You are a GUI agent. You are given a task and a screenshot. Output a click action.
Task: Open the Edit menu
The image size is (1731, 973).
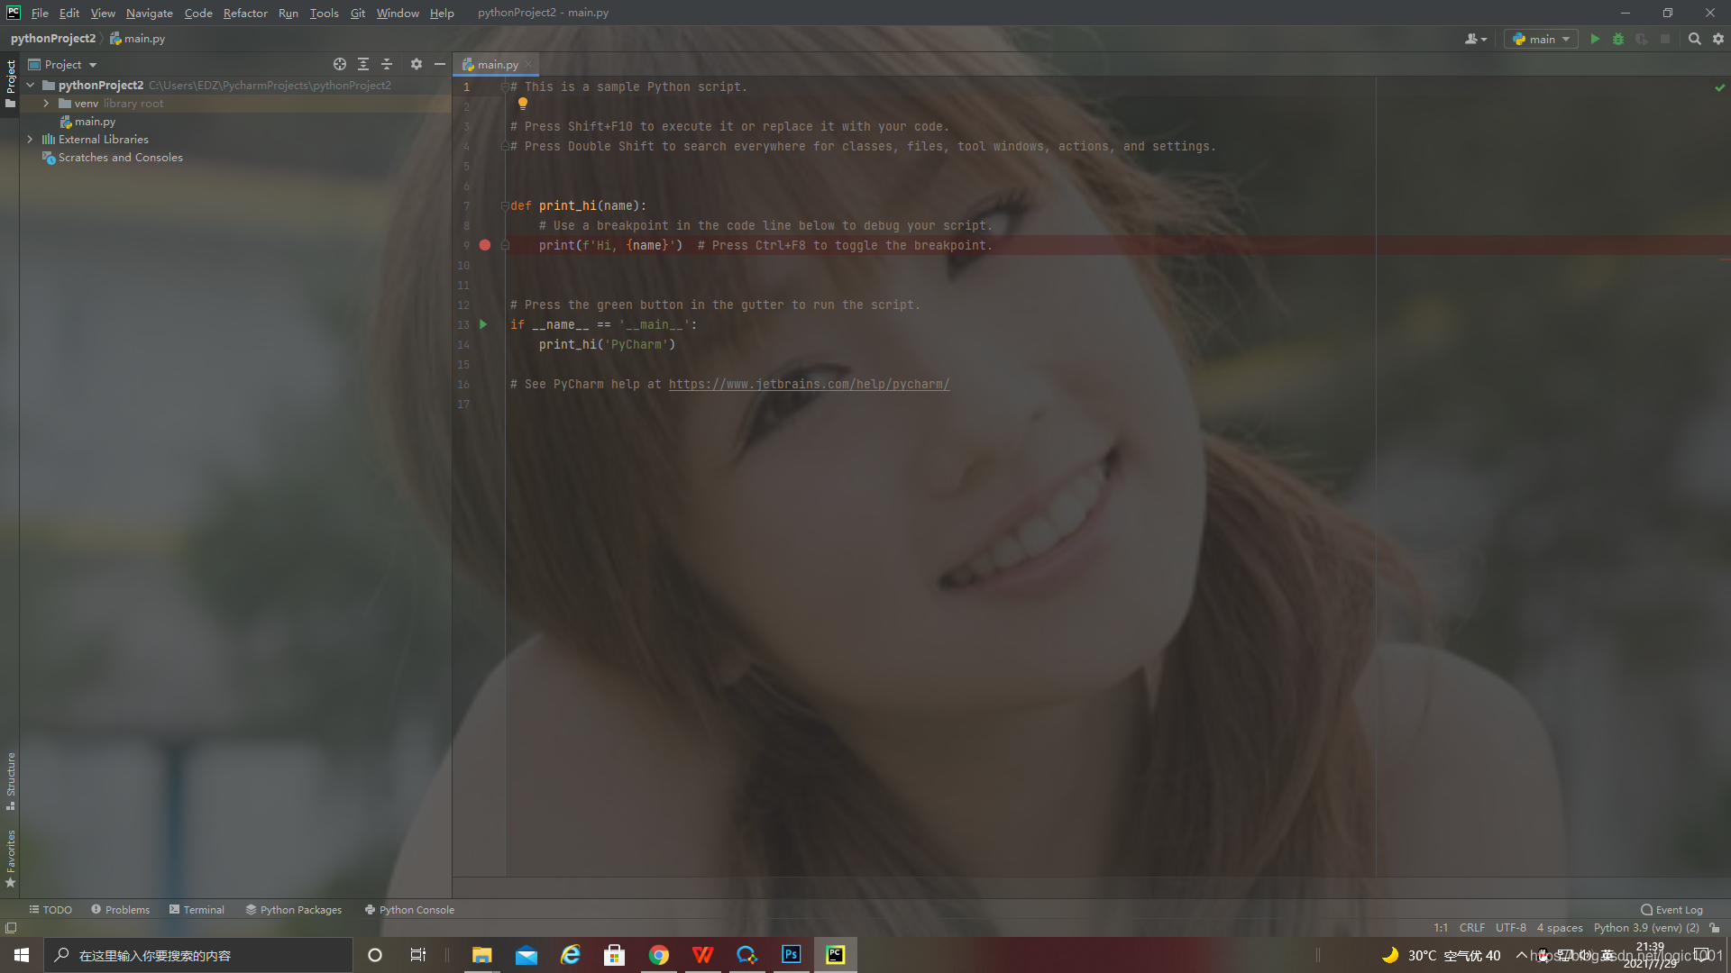69,13
